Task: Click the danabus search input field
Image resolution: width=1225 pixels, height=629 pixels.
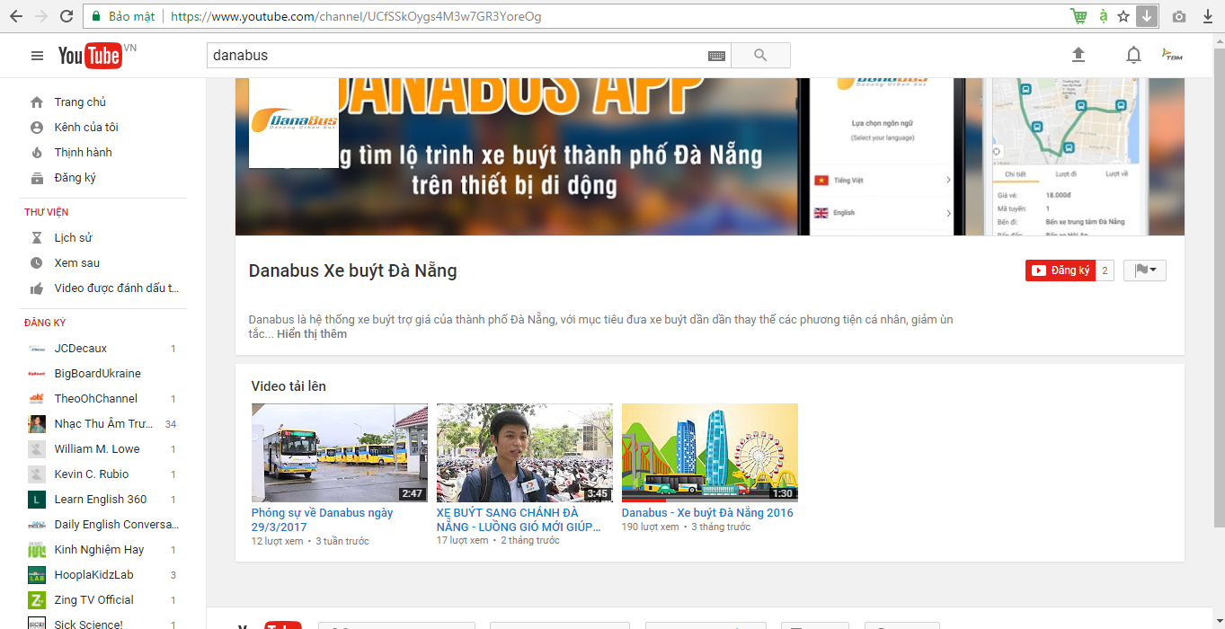Action: click(x=457, y=56)
